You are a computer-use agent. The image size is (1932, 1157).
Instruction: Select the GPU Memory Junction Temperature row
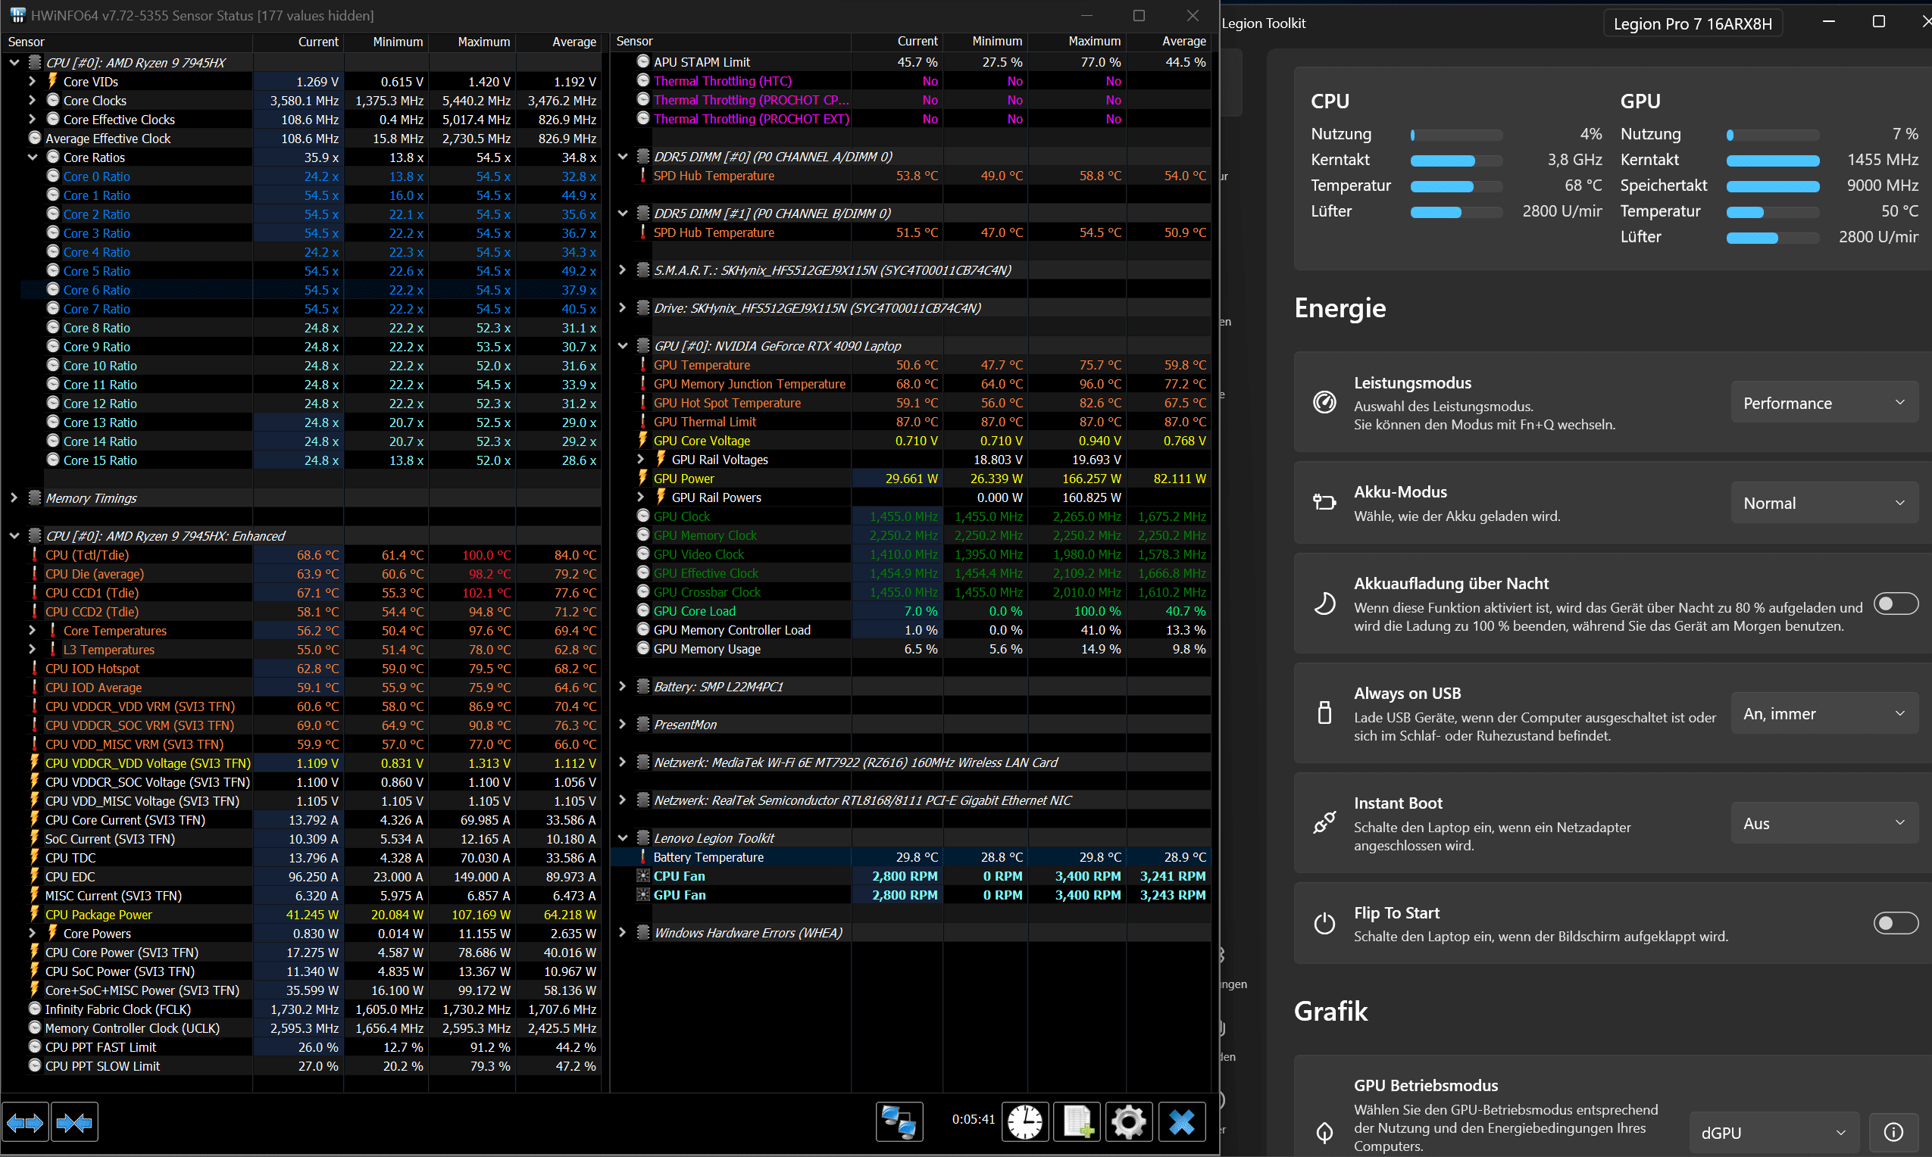click(911, 384)
